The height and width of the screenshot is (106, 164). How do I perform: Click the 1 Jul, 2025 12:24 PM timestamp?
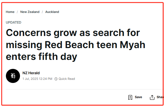tap(37, 79)
